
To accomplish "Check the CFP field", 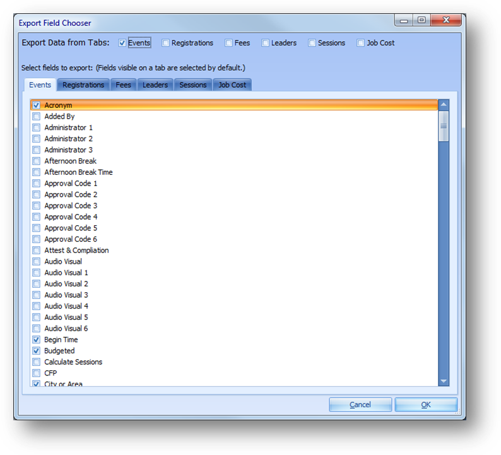I will (x=37, y=373).
